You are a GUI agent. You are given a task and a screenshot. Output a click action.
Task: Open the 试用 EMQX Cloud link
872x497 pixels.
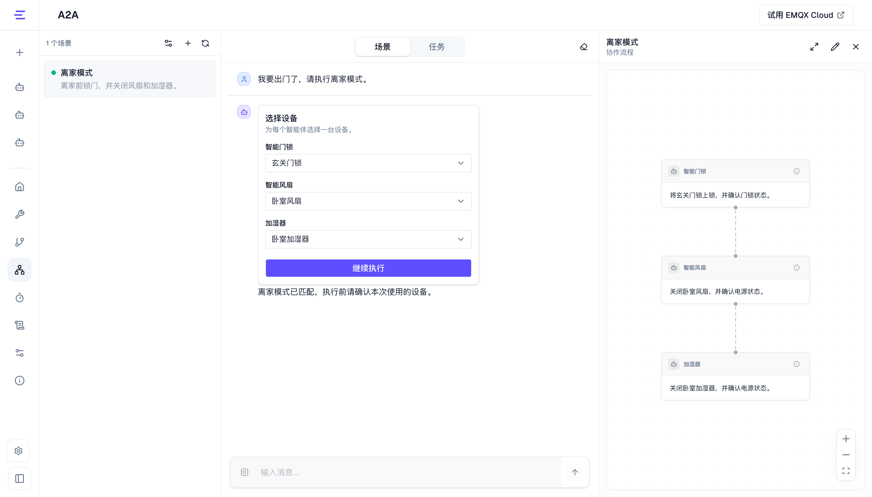point(806,15)
